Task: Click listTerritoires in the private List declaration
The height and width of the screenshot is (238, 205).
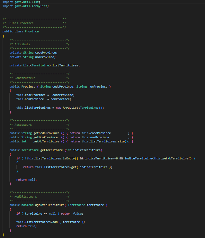Action: pyautogui.click(x=65, y=65)
